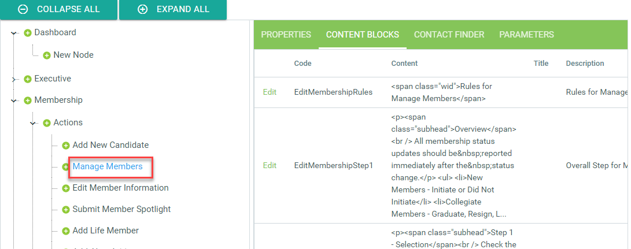Click the green plus icon beside Executive

pyautogui.click(x=28, y=79)
